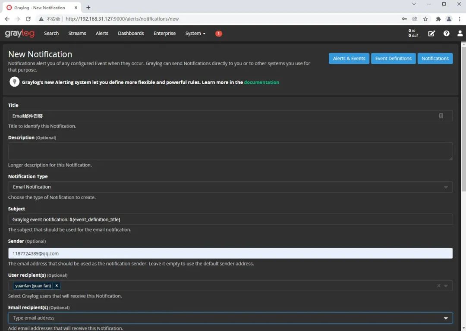
Task: Open browser extensions puzzle icon
Action: click(438, 19)
